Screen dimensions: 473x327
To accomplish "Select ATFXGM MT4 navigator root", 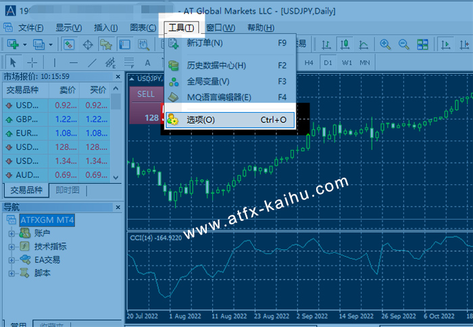I will (x=47, y=220).
